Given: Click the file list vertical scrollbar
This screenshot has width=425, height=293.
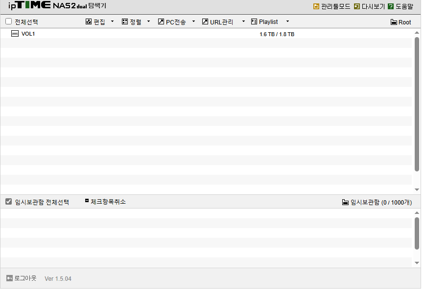Looking at the screenshot, I should (x=417, y=105).
